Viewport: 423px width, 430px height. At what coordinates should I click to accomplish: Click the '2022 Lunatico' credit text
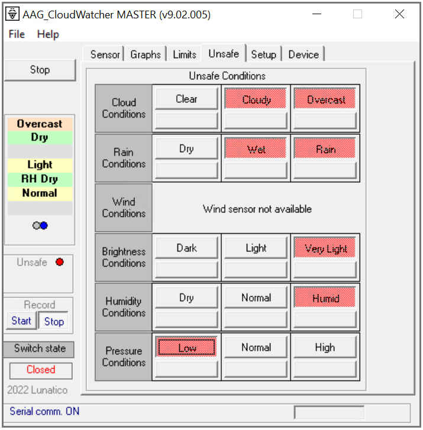pyautogui.click(x=37, y=390)
